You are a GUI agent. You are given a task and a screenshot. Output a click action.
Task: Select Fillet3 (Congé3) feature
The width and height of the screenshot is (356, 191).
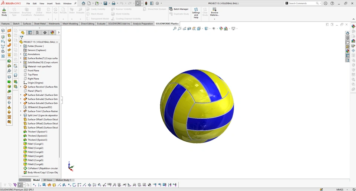(x=36, y=152)
